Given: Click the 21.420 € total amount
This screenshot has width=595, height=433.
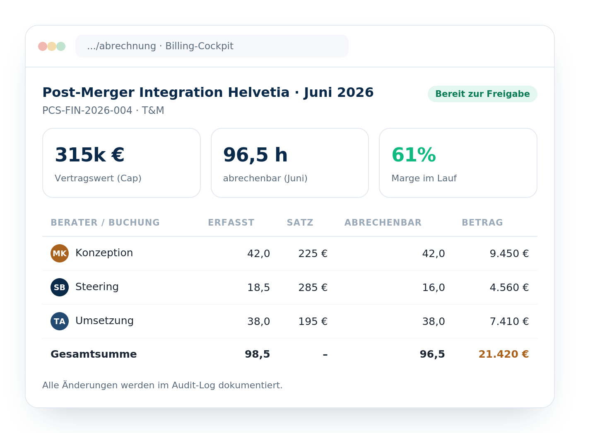Looking at the screenshot, I should [x=503, y=354].
